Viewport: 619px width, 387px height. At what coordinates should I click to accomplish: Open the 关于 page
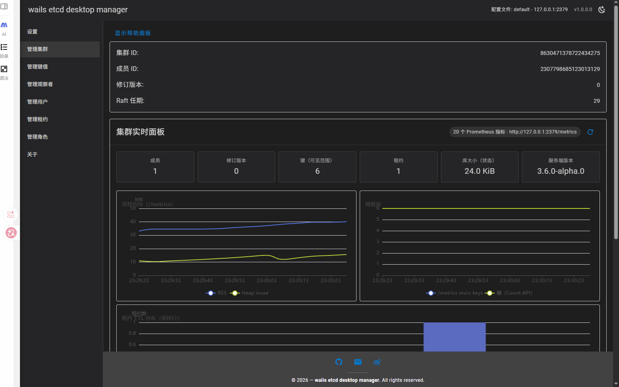[x=60, y=155]
